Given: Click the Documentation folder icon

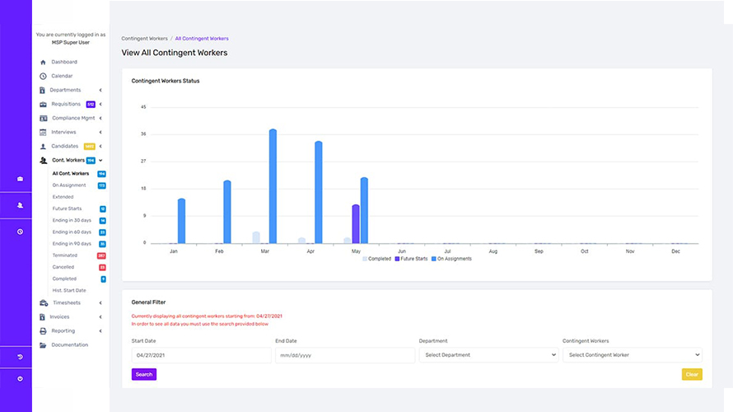Looking at the screenshot, I should pos(43,345).
